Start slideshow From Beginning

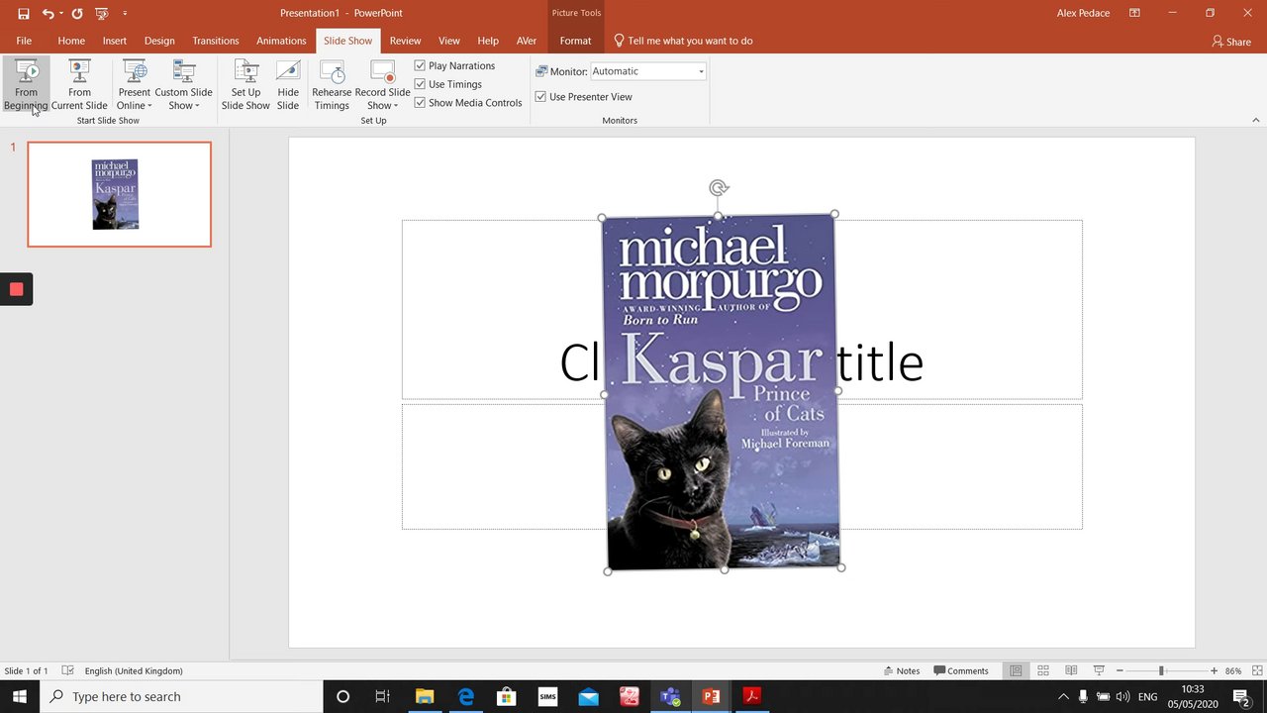tap(26, 85)
